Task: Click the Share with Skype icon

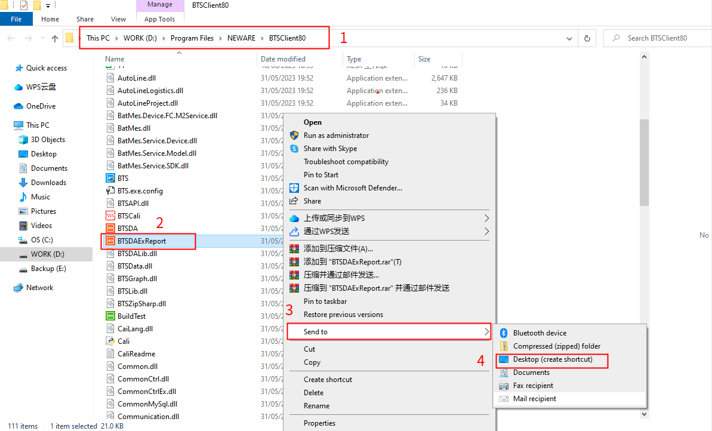Action: (x=294, y=149)
